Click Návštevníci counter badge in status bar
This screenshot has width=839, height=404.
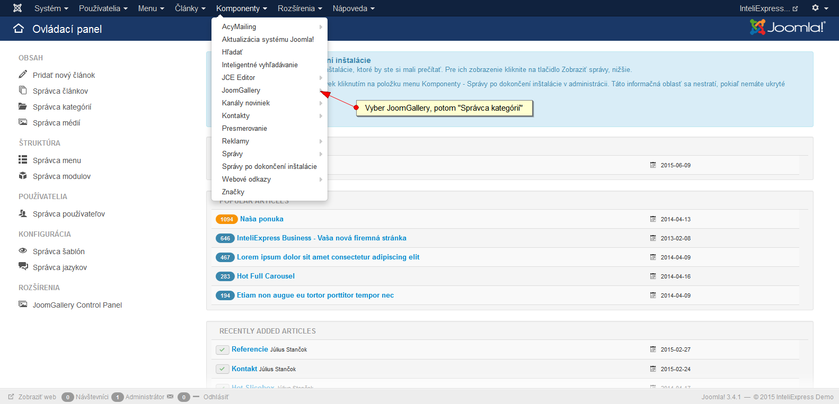click(x=68, y=397)
